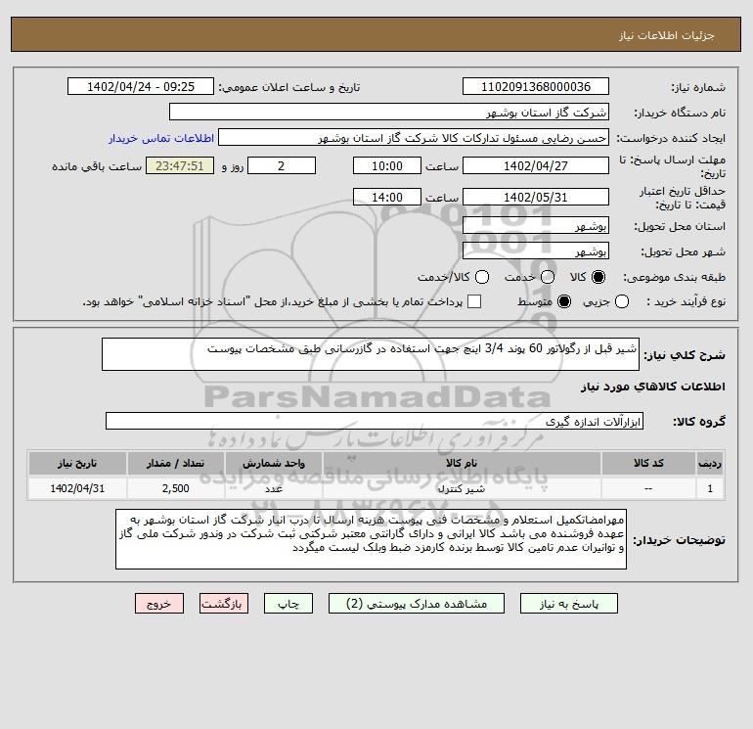Click the اطلاعات کالاهای مورد نیاز heading
Screen dimensions: 753x729
[x=653, y=387]
